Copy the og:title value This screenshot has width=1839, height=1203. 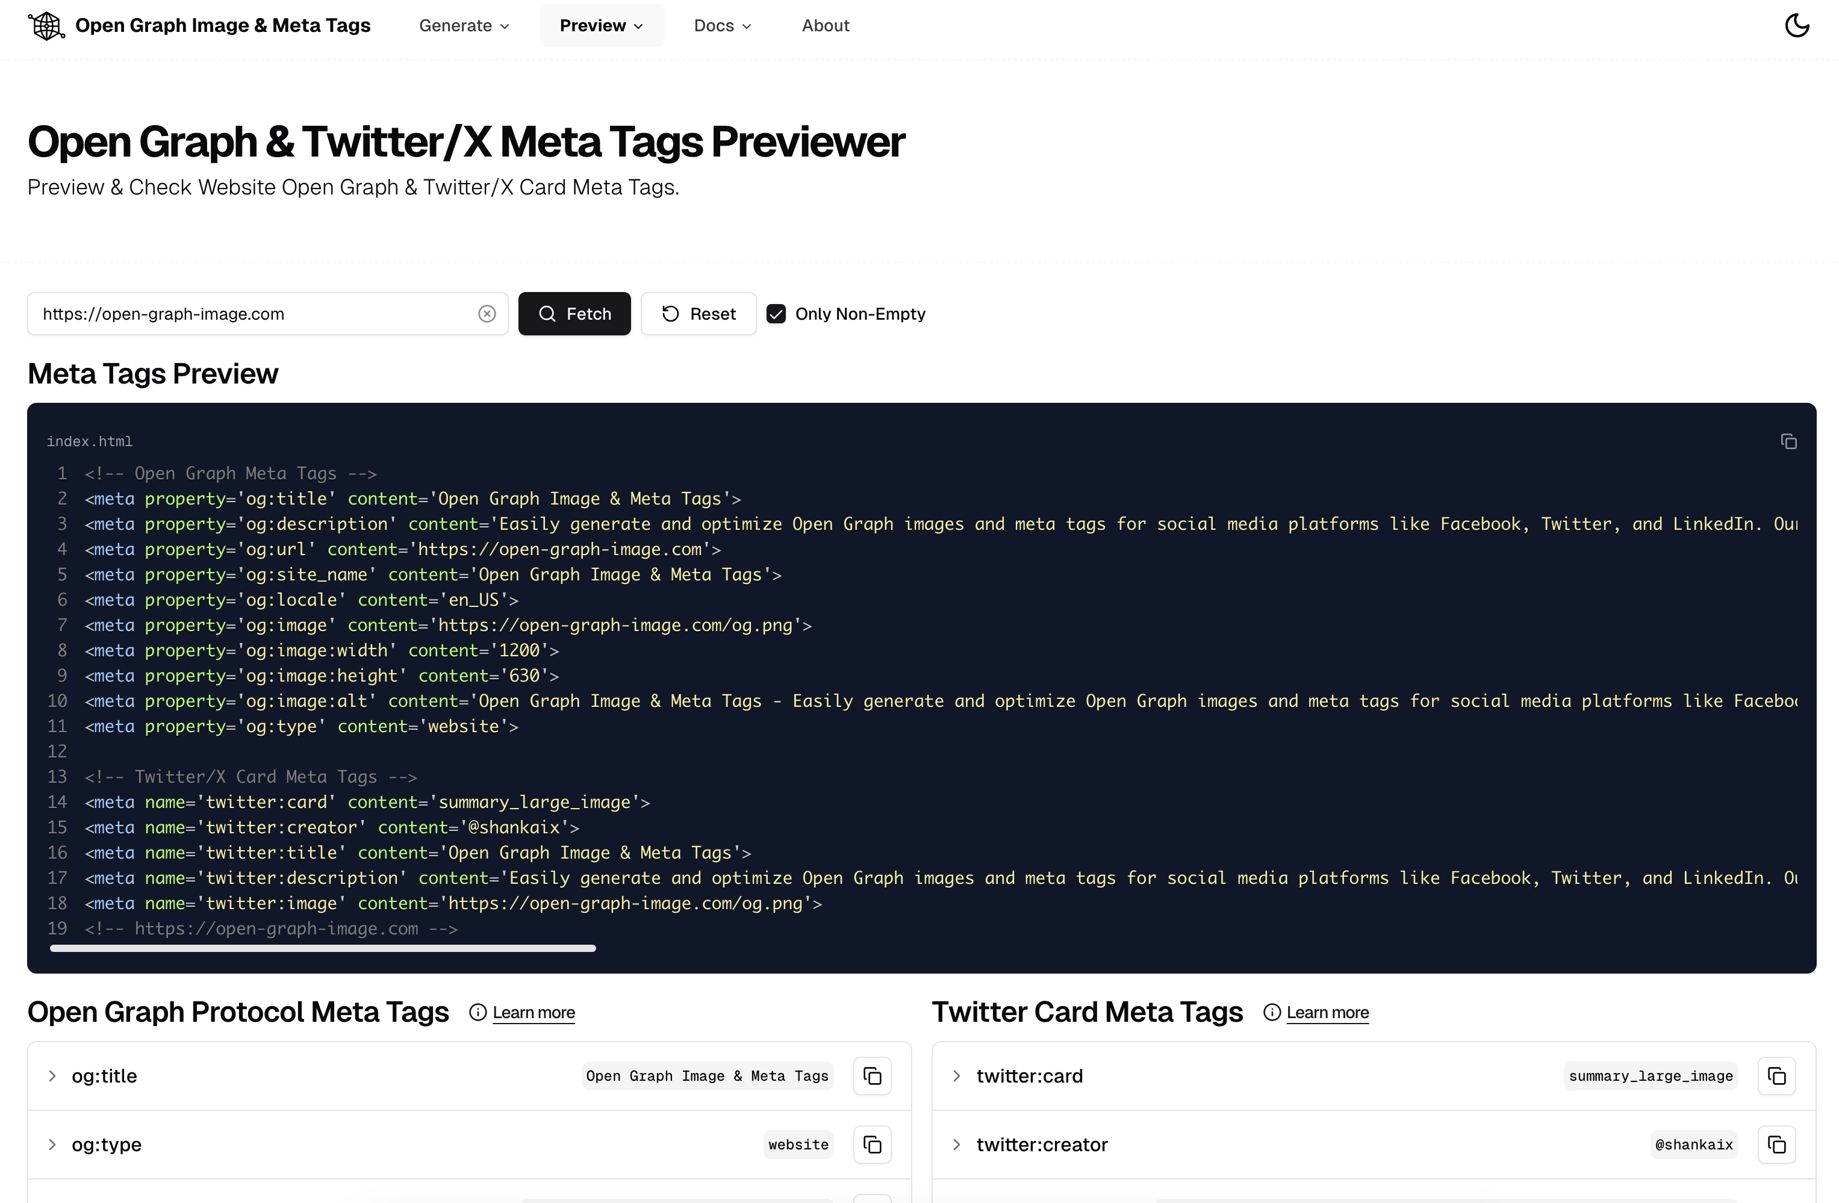pyautogui.click(x=871, y=1075)
